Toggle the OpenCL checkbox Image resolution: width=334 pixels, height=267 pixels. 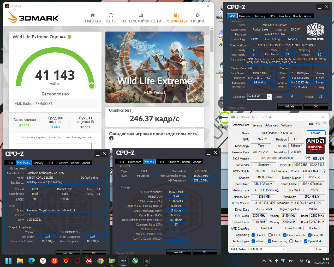point(253,235)
